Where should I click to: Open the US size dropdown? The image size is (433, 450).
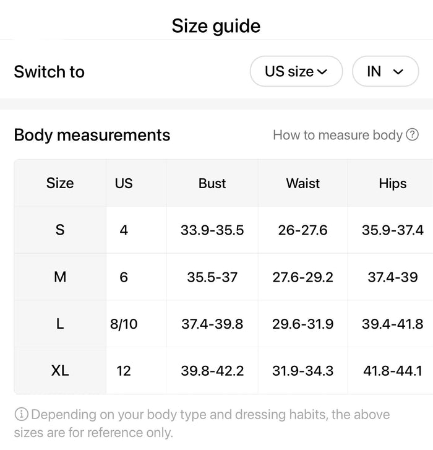[296, 71]
